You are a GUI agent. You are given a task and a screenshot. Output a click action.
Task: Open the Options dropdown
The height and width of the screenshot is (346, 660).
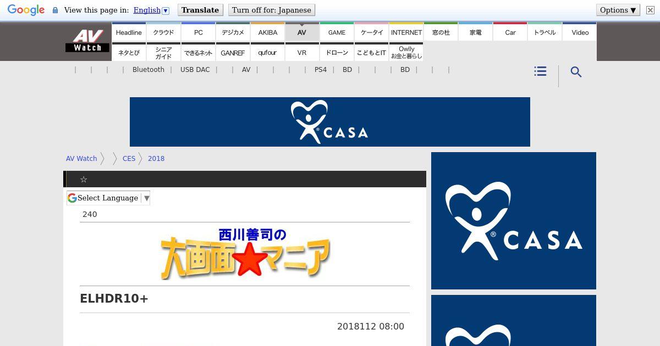coord(618,10)
